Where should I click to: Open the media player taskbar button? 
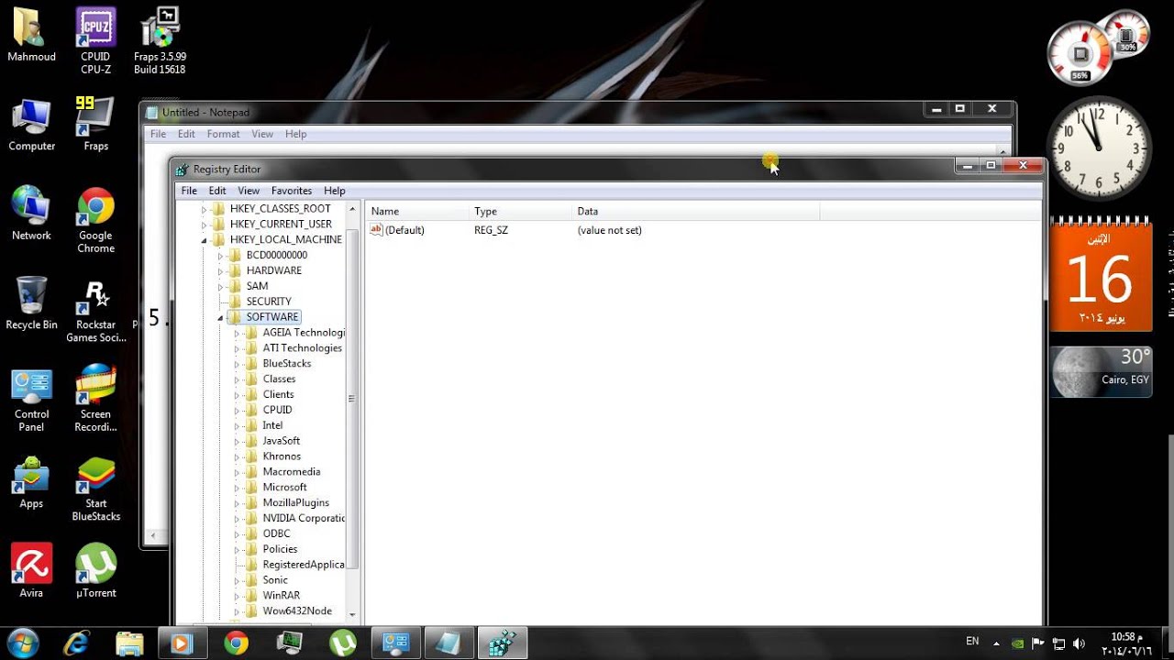point(183,643)
